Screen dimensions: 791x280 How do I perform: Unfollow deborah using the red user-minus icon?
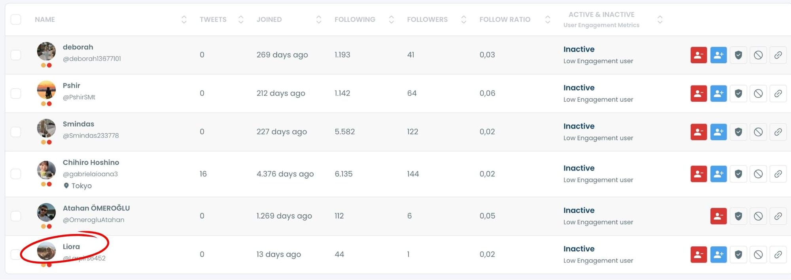pyautogui.click(x=698, y=55)
